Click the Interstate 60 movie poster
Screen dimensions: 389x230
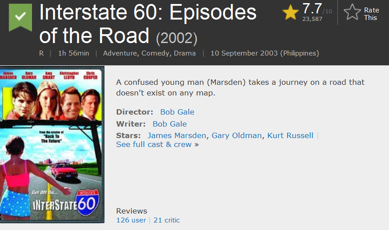52,144
